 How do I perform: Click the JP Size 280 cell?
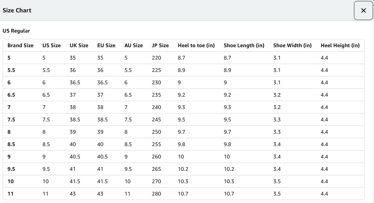(x=156, y=194)
